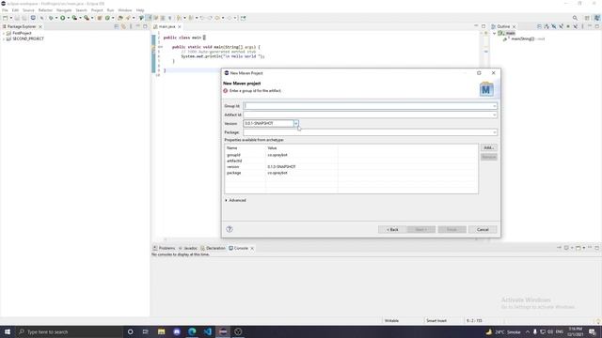Minimize the Package Explorer panel
602x338 pixels.
pos(138,26)
